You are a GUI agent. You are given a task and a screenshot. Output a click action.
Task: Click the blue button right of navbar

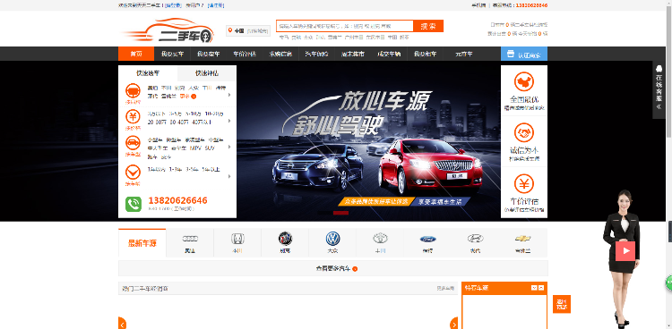point(524,55)
